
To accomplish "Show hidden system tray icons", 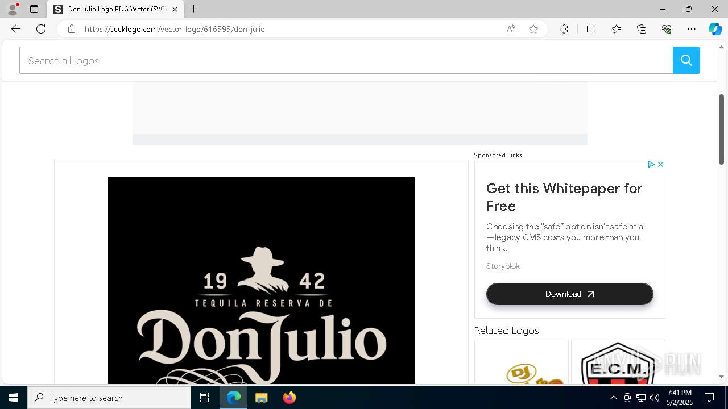I will [613, 398].
